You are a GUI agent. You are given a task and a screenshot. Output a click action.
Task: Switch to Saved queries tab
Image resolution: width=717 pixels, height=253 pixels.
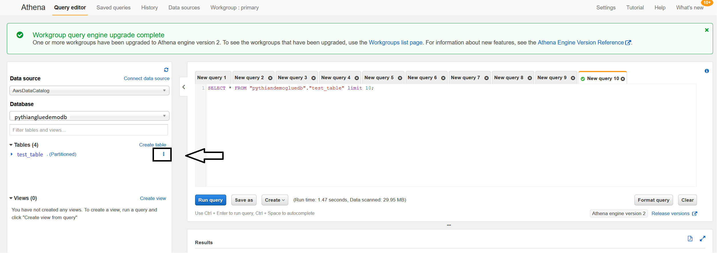[x=113, y=8]
